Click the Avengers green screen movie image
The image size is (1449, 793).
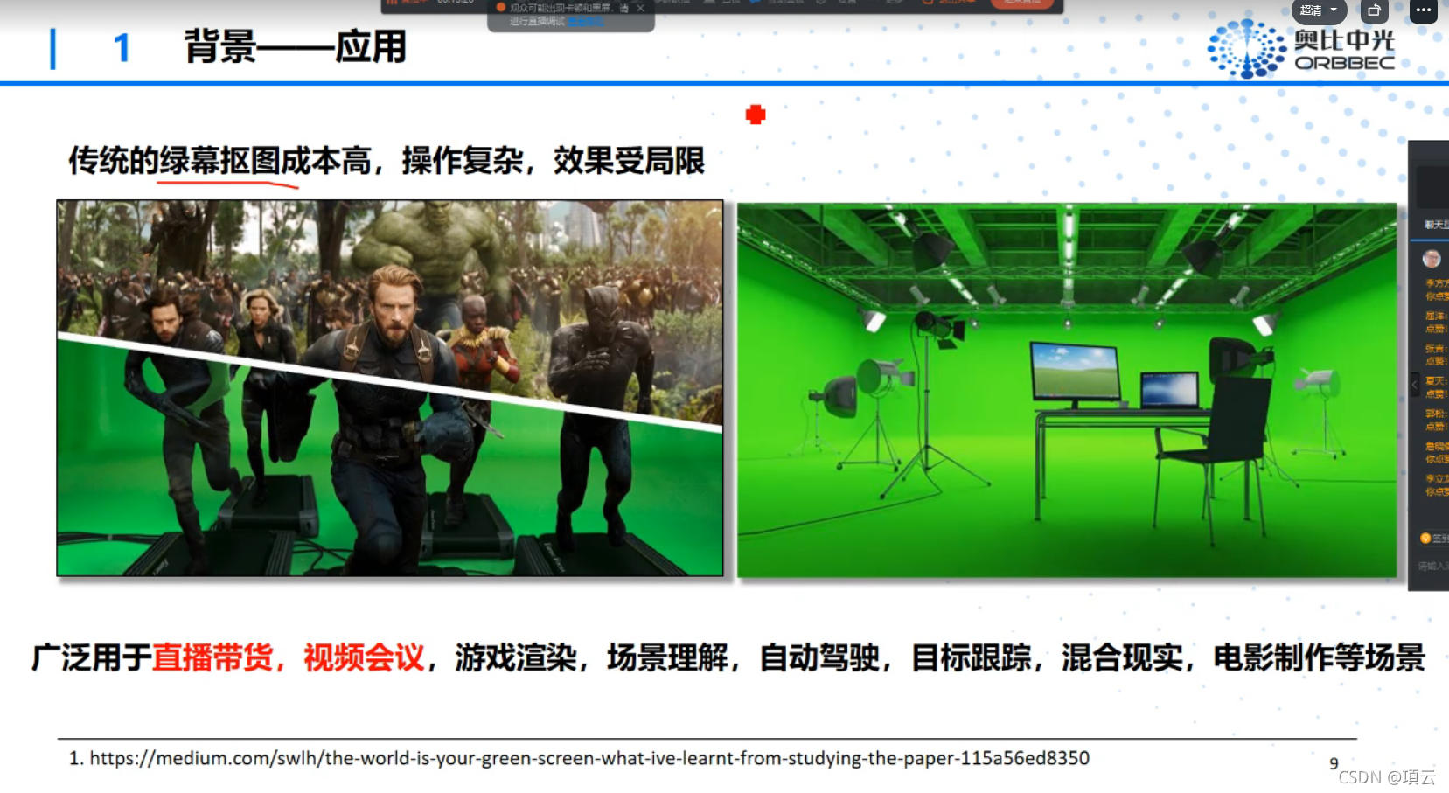[390, 388]
